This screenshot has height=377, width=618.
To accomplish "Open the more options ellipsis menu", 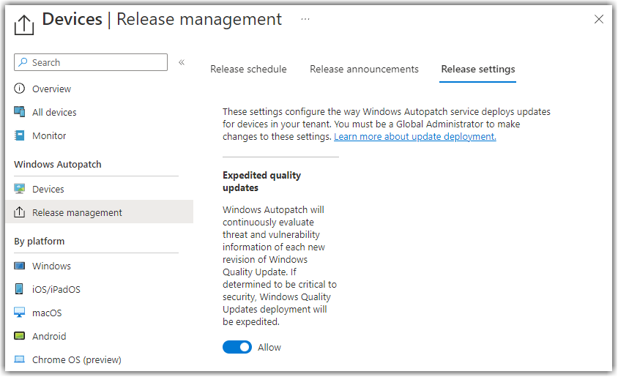I will click(x=305, y=19).
